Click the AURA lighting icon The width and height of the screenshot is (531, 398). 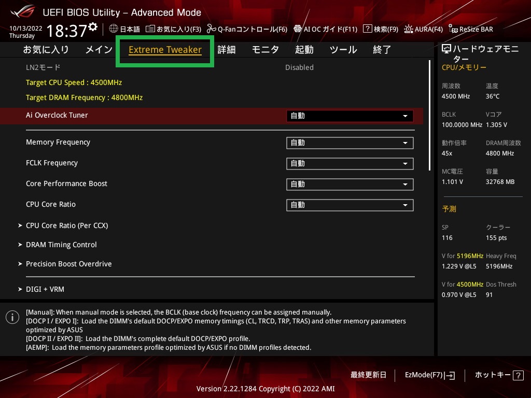click(x=409, y=29)
